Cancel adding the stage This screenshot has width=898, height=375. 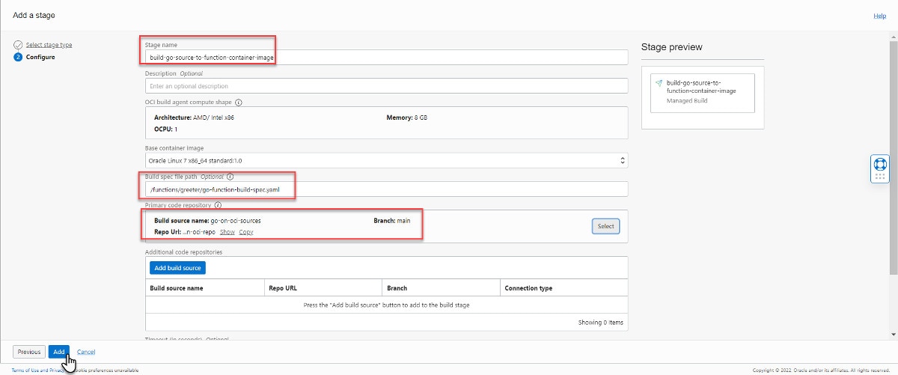[x=86, y=352]
